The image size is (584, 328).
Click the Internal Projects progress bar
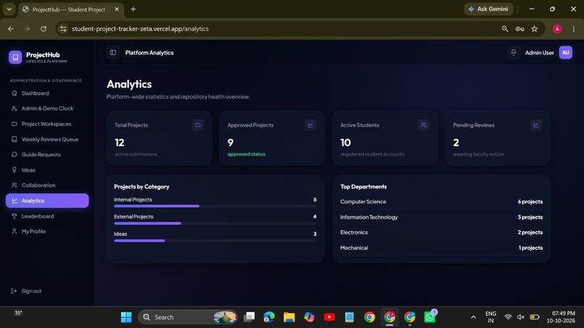[x=215, y=206]
